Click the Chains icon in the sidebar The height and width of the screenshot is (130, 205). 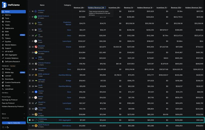tap(3, 22)
